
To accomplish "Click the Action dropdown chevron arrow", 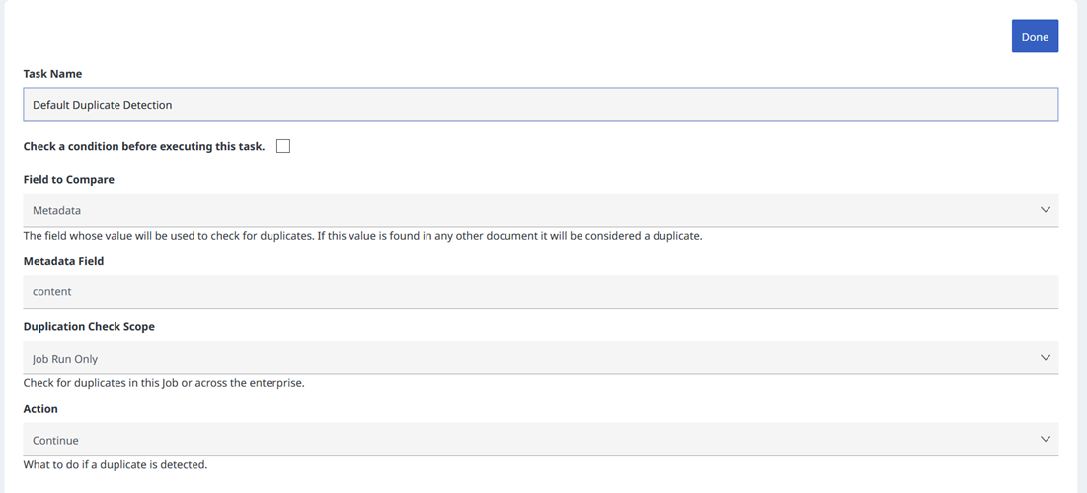I will coord(1045,440).
